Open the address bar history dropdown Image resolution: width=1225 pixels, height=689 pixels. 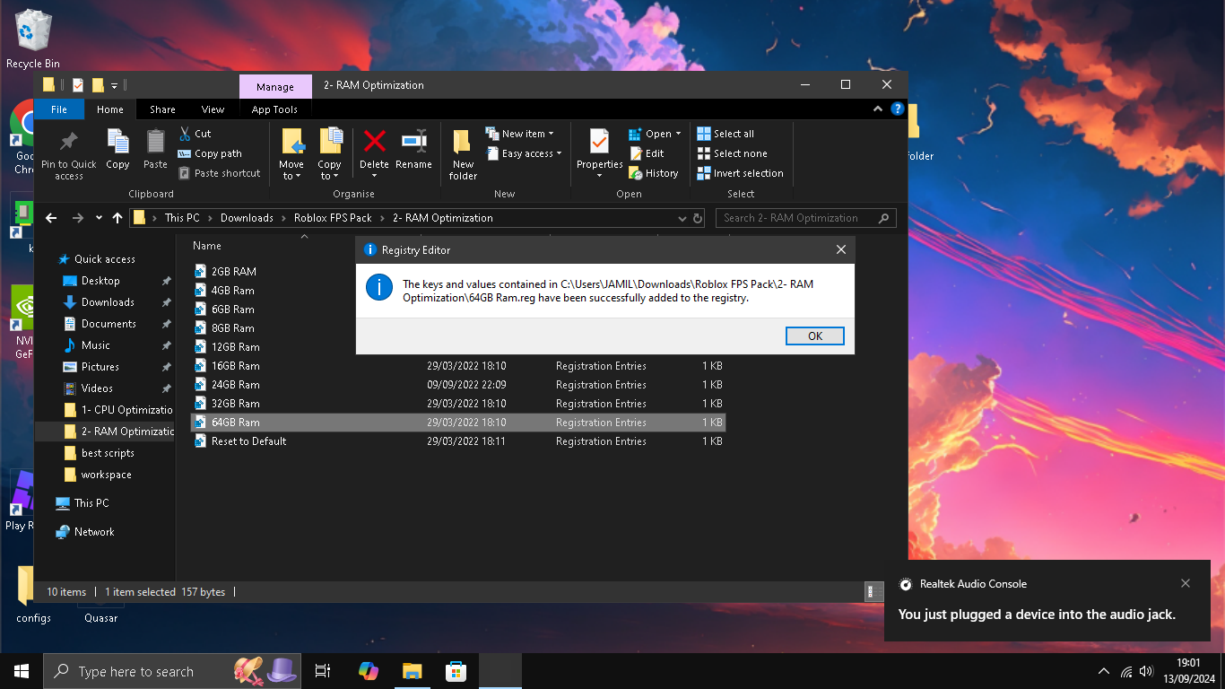coord(683,218)
